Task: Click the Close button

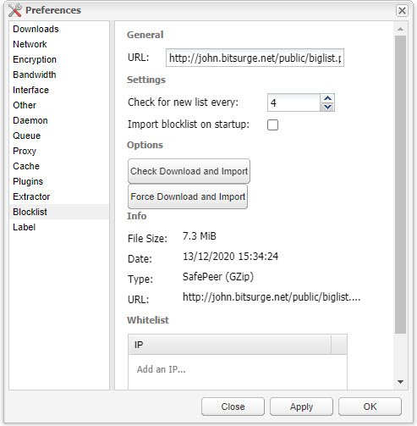Action: pos(233,407)
